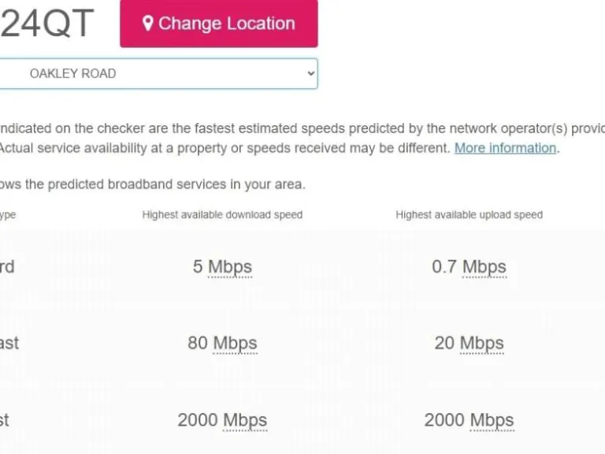Open the More information link
The height and width of the screenshot is (454, 605).
pyautogui.click(x=505, y=148)
